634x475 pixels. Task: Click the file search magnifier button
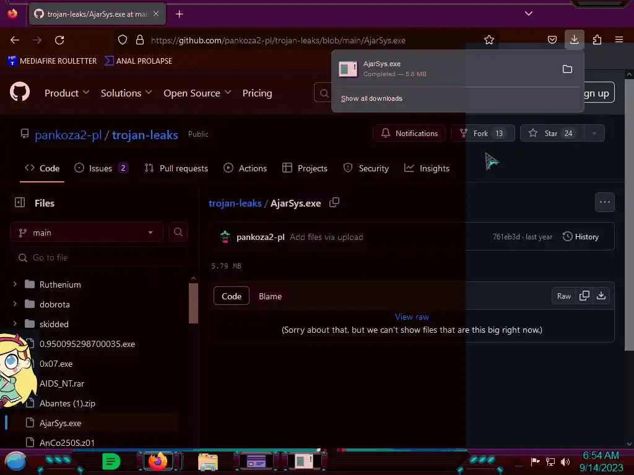point(178,233)
